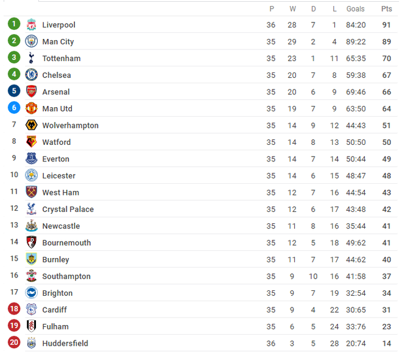Click the Watford club crest
405x364 pixels.
coord(31,142)
